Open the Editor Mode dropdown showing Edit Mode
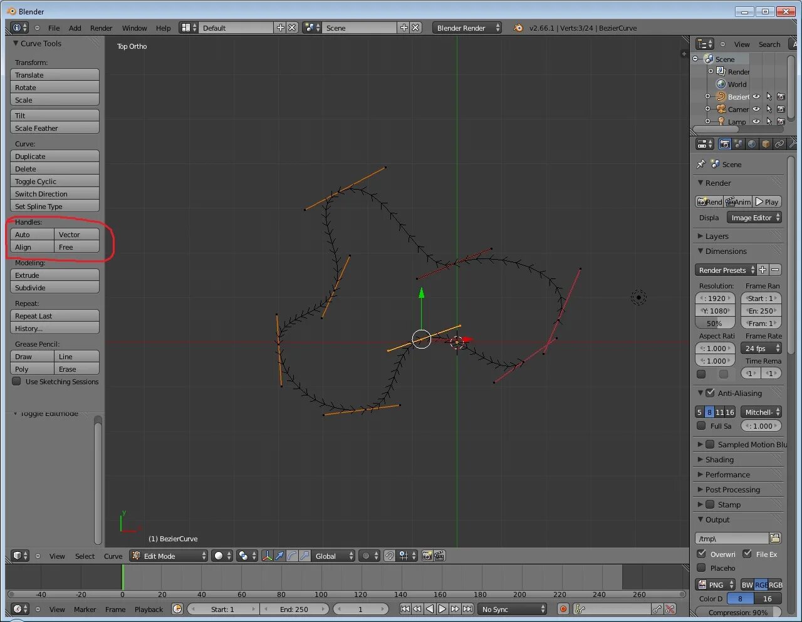The height and width of the screenshot is (622, 802). (x=168, y=556)
